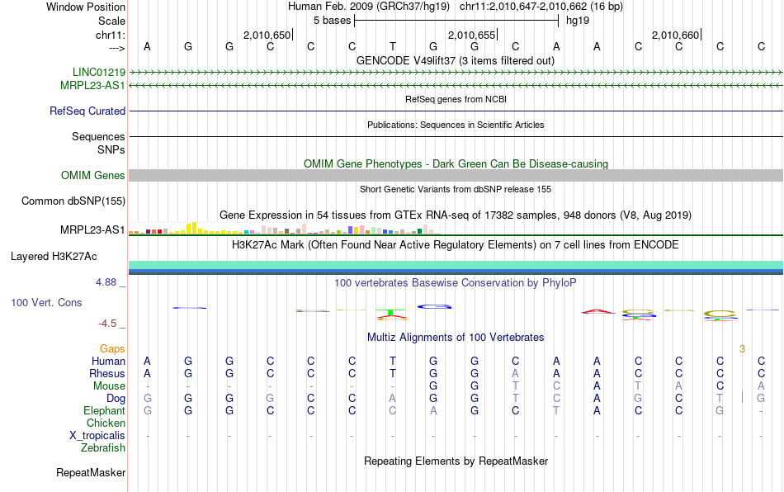Click Publications: Sequences in Scientific Articles title
The height and width of the screenshot is (492, 784).
pos(456,125)
